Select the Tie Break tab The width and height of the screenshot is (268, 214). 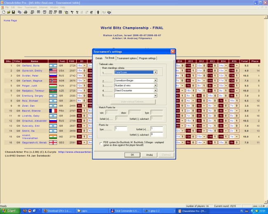[110, 58]
